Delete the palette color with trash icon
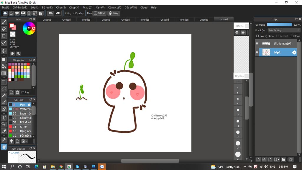 [17, 92]
